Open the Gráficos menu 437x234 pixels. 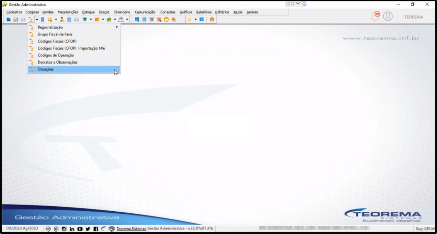click(186, 12)
